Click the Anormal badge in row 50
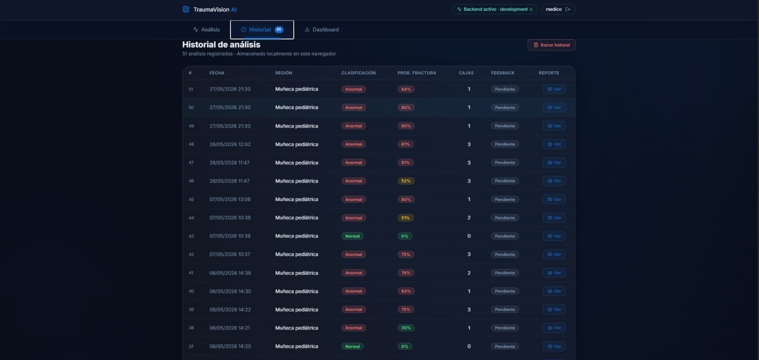The image size is (759, 360). (353, 108)
